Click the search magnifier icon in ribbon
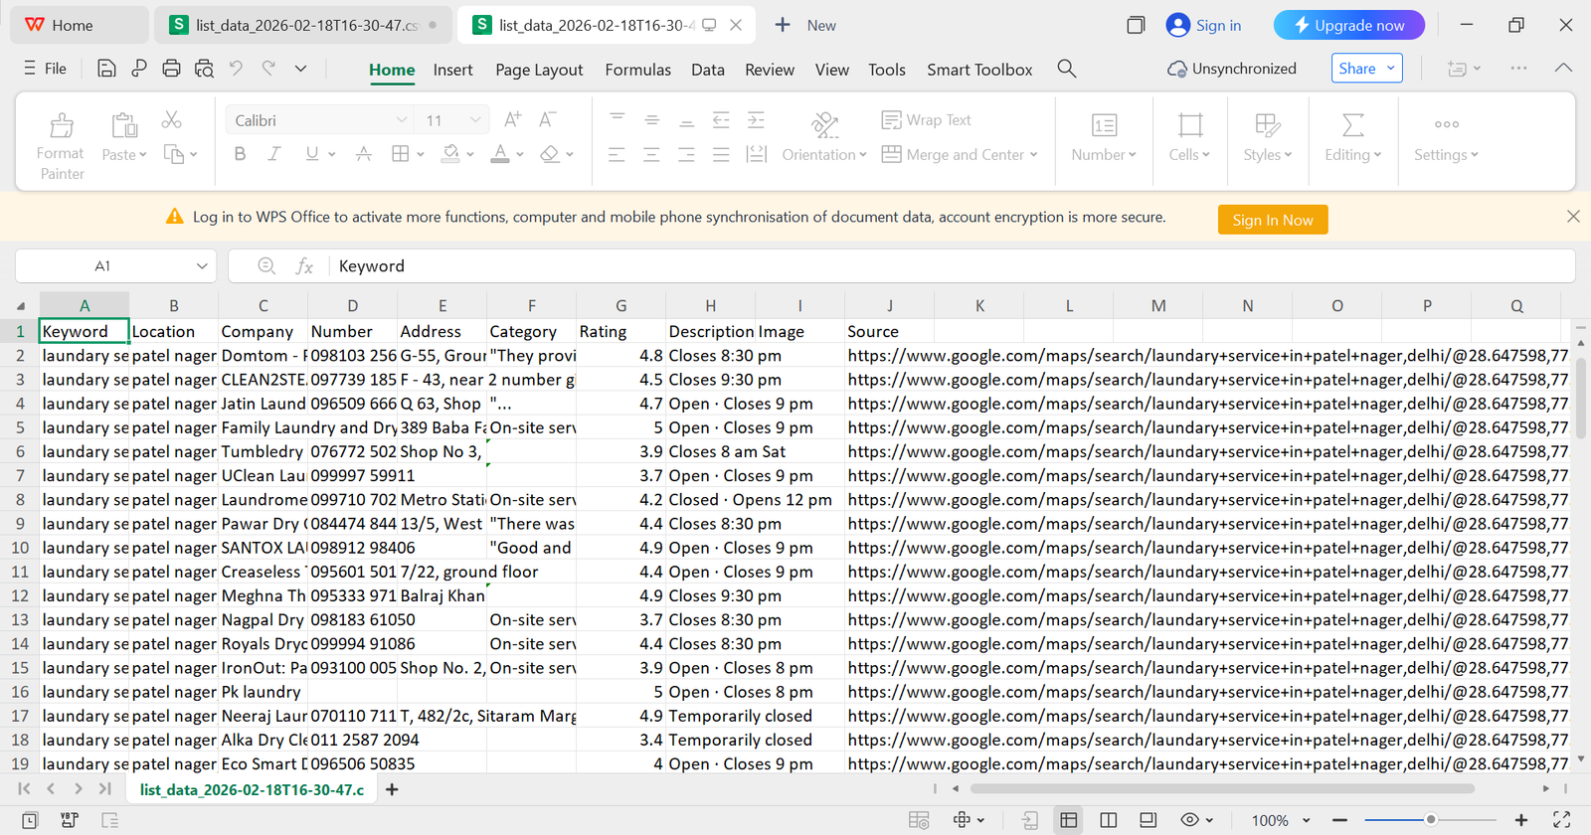Viewport: 1591px width, 835px height. click(x=1066, y=69)
